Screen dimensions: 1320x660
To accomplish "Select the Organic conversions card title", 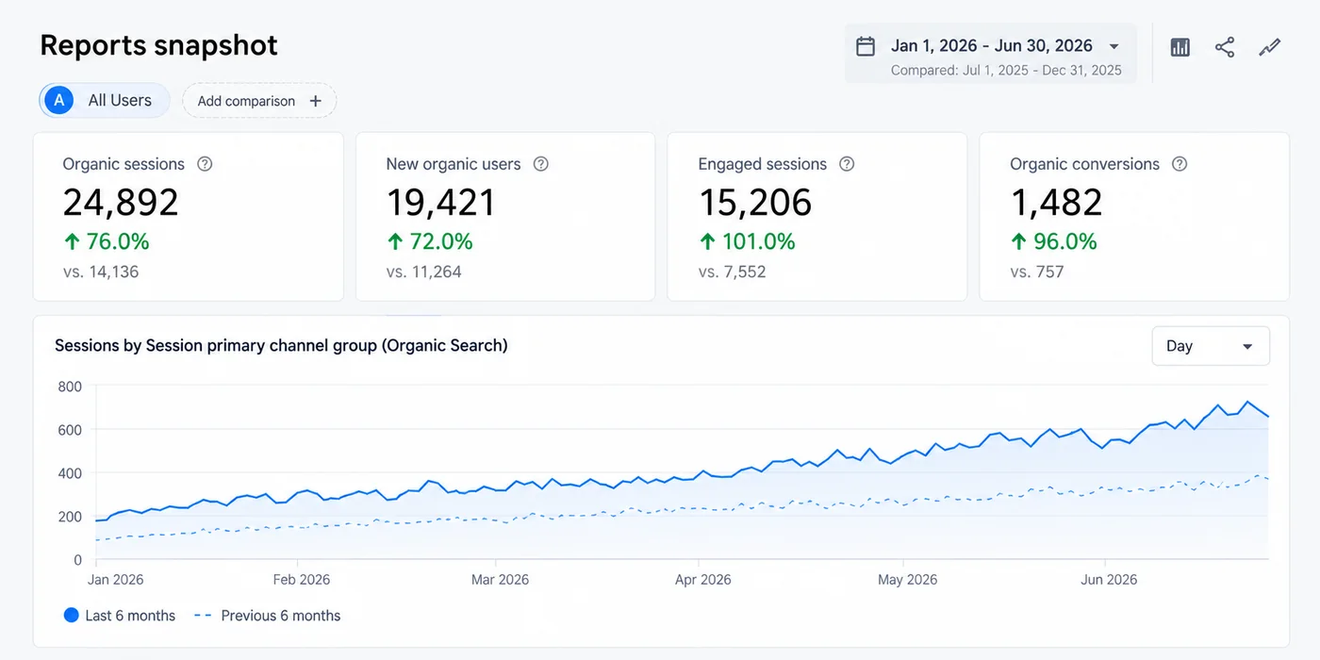I will coord(1085,164).
